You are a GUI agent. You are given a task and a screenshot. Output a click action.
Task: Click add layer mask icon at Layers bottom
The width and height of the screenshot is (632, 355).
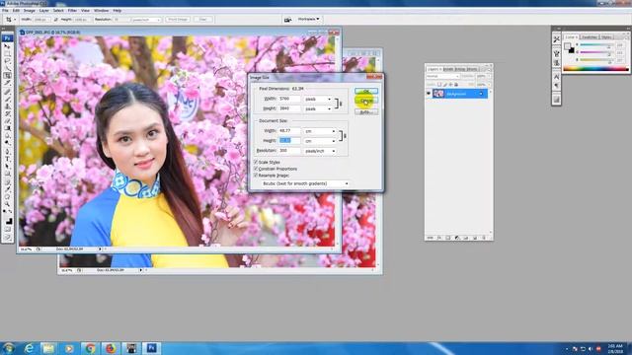(x=447, y=238)
